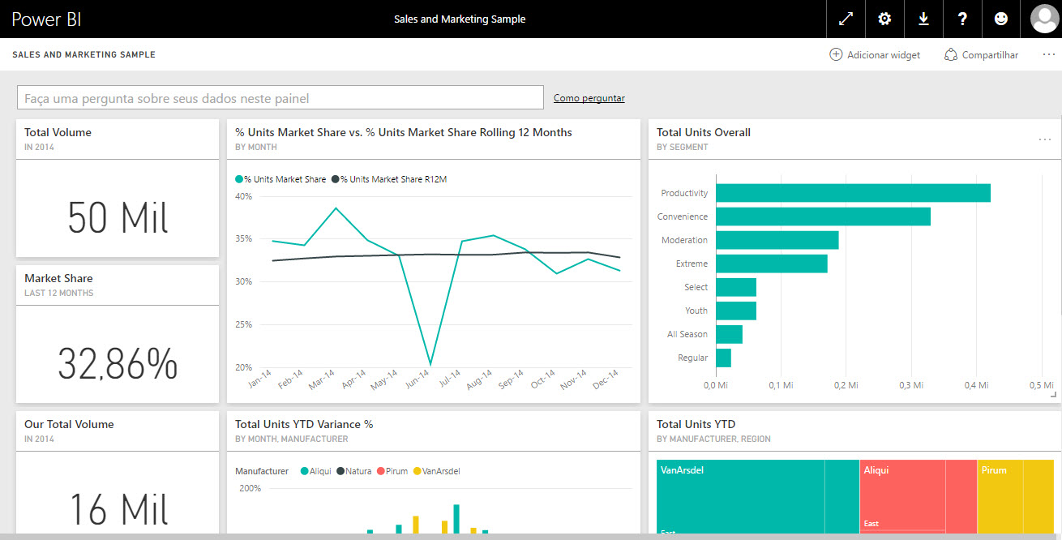Image resolution: width=1062 pixels, height=540 pixels.
Task: Click the Aliqui legend color marker
Action: tap(305, 471)
